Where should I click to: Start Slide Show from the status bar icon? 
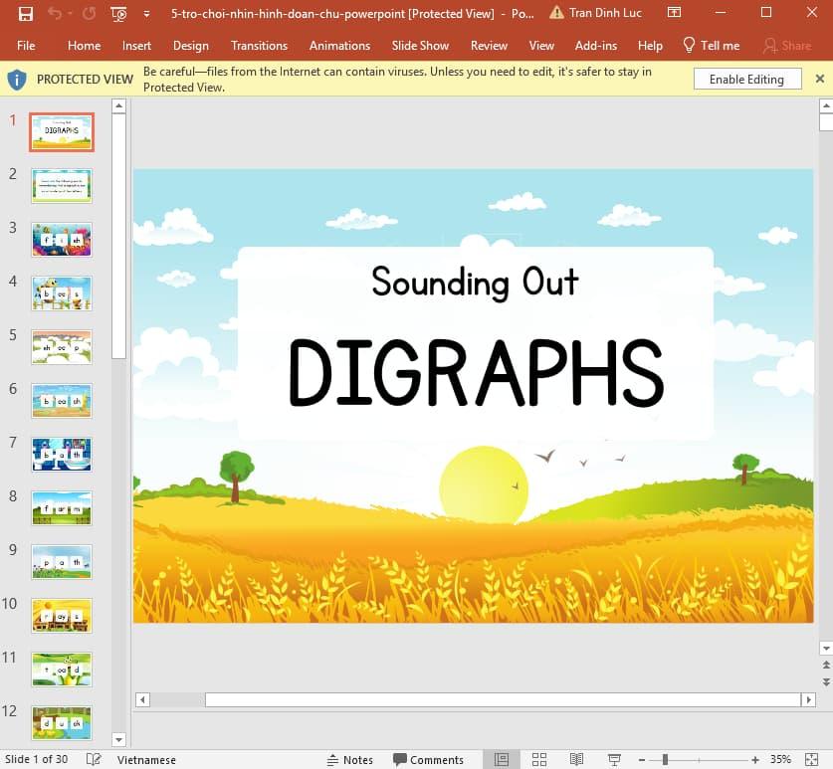[x=614, y=759]
